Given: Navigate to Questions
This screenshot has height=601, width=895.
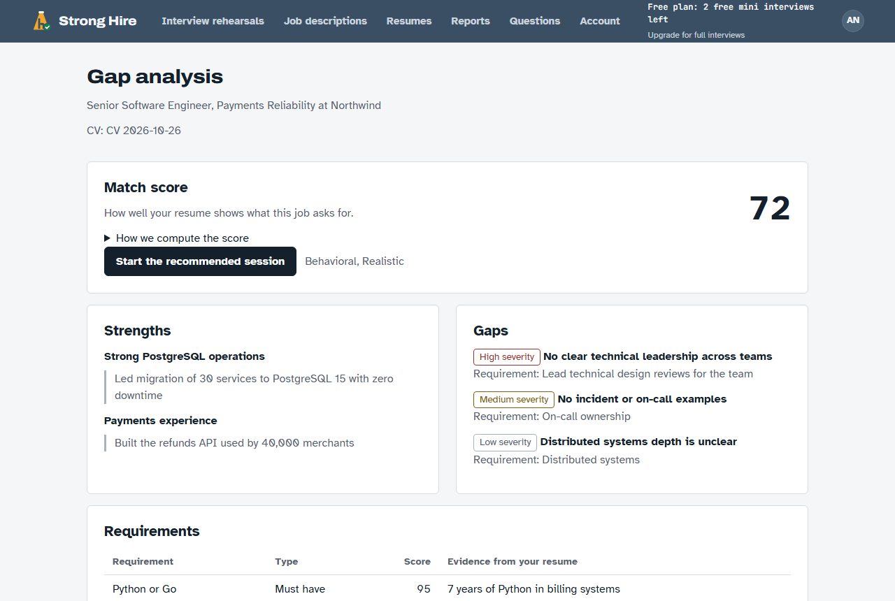Looking at the screenshot, I should [x=535, y=21].
